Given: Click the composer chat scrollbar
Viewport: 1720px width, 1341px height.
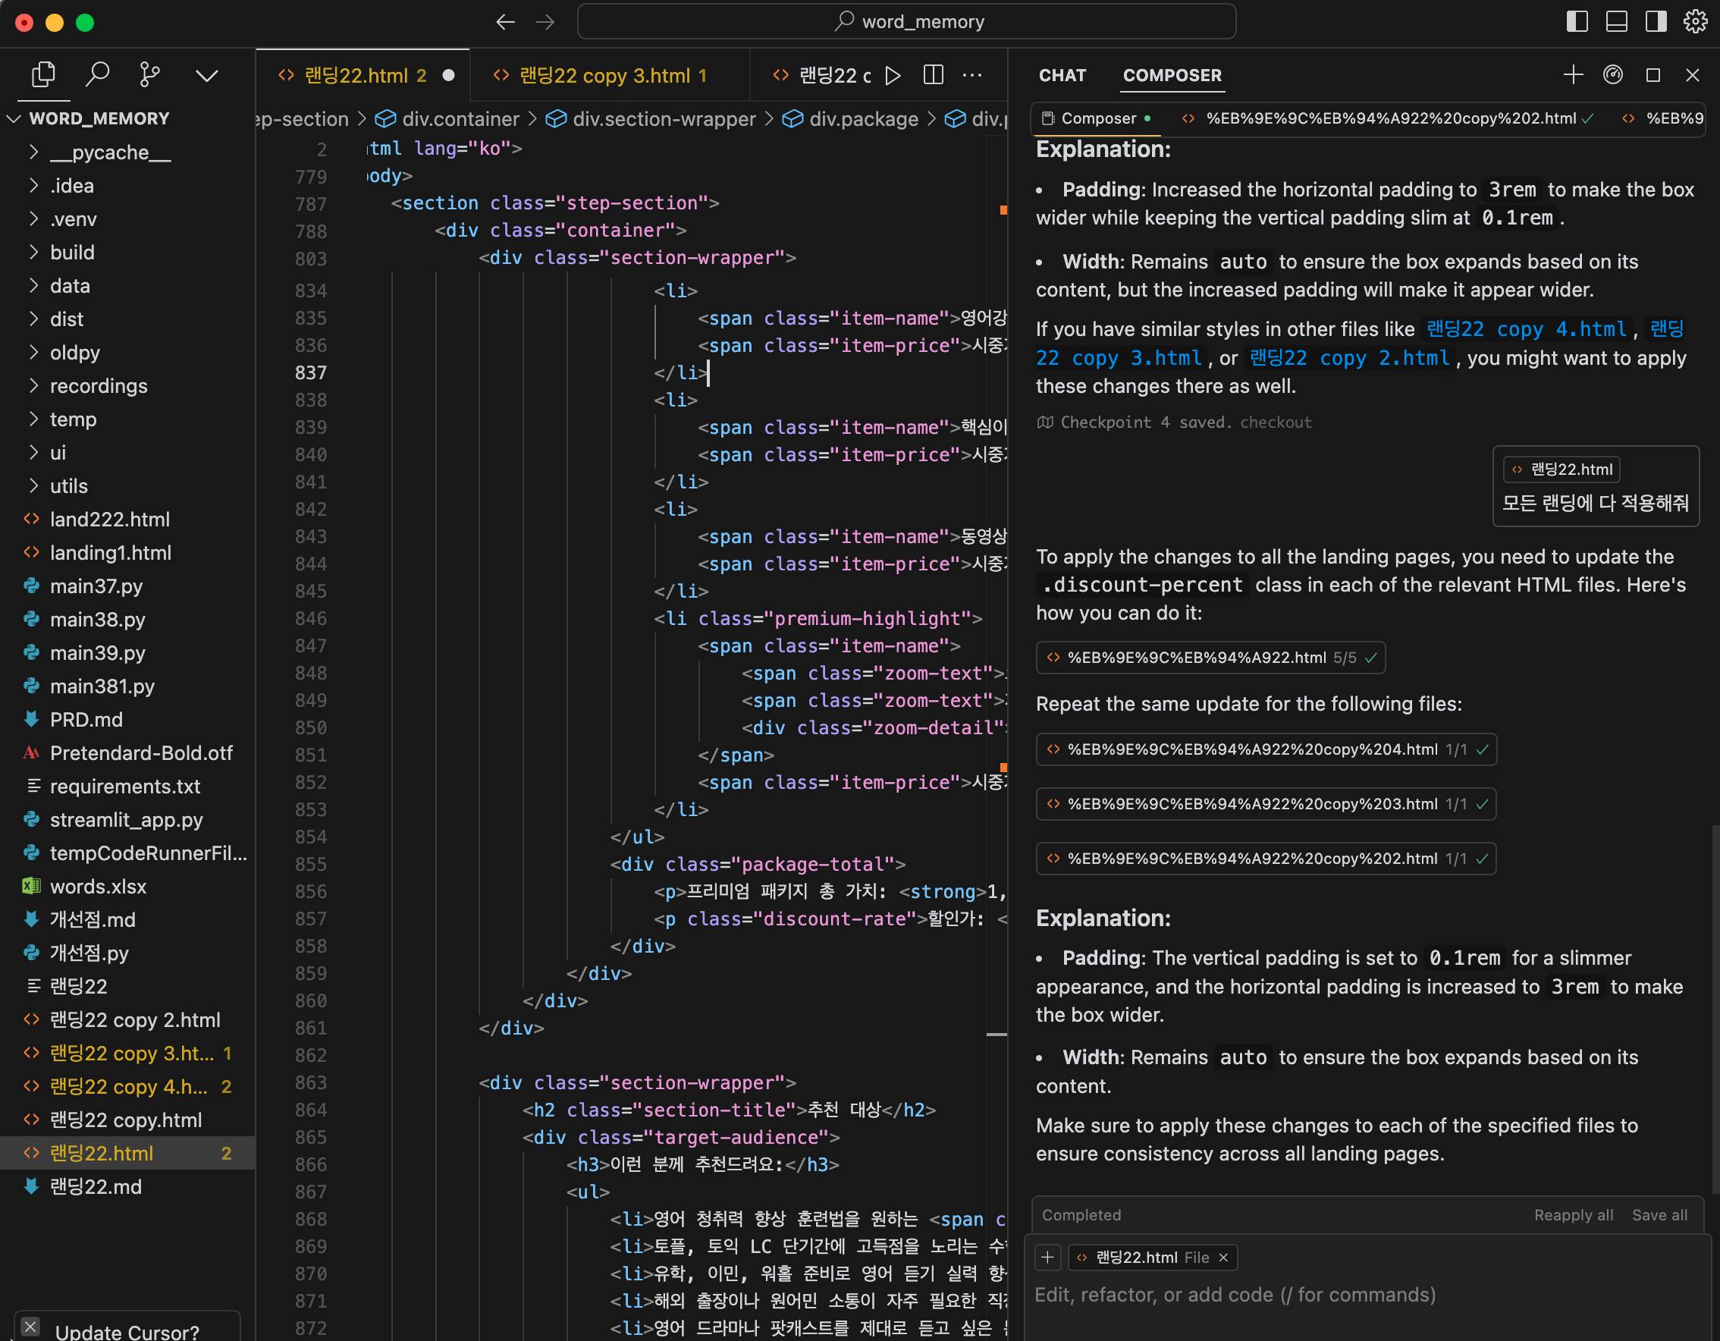Looking at the screenshot, I should (x=1715, y=1008).
